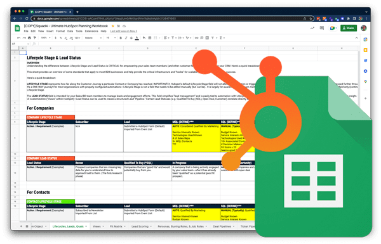Open the All sheets list icon
This screenshot has width=381, height=244.
pos(27,226)
